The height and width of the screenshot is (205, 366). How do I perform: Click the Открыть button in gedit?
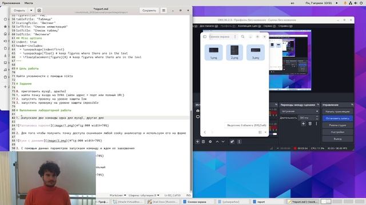tap(19, 10)
